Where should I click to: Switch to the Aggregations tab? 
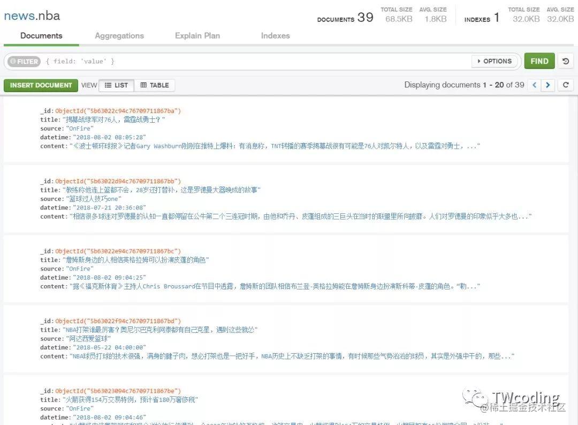[119, 36]
